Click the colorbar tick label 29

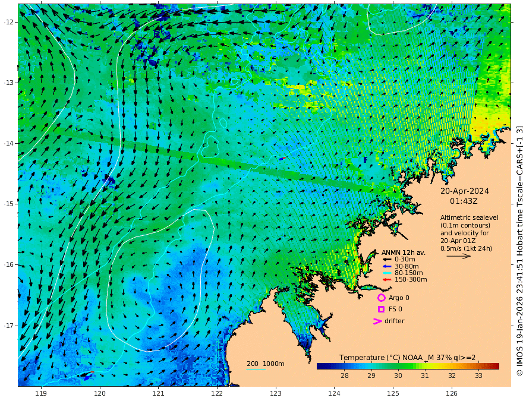pyautogui.click(x=371, y=375)
